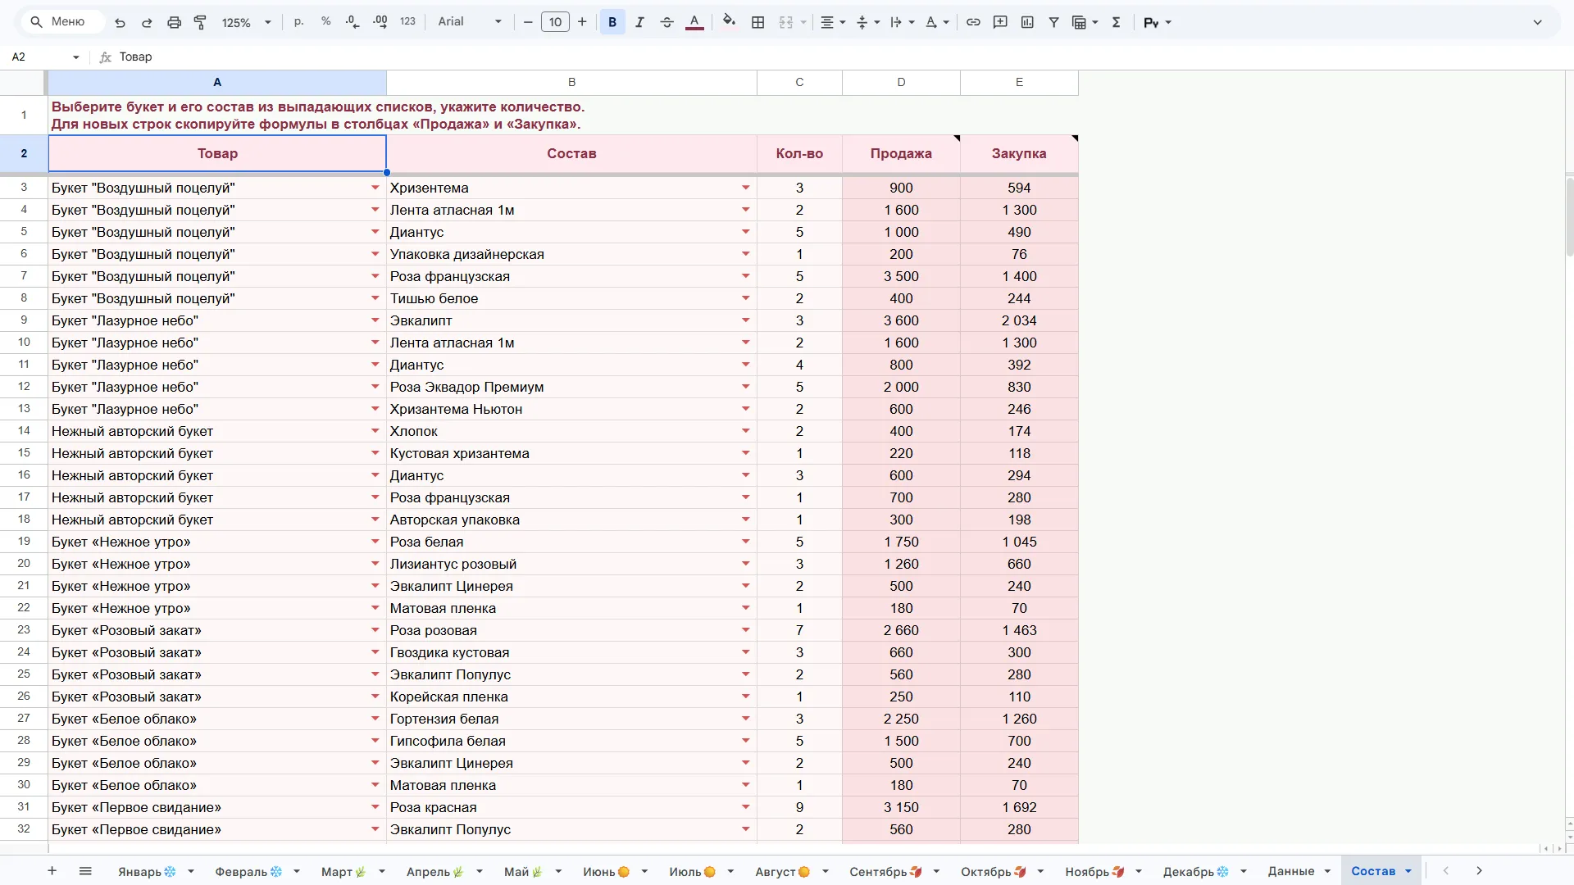Print the spreadsheet using printer icon
1574x885 pixels.
(x=174, y=22)
